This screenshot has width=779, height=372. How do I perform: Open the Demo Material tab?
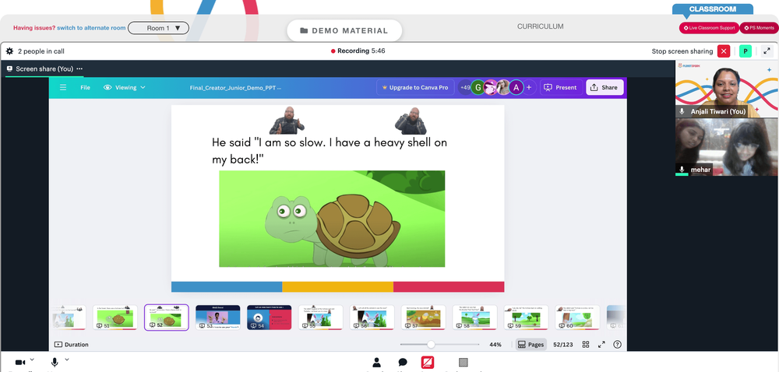coord(344,31)
